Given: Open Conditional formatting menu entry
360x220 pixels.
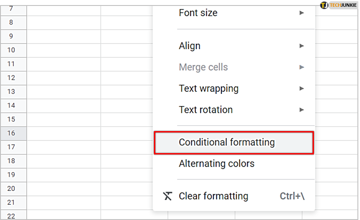Looking at the screenshot, I should tap(234, 143).
